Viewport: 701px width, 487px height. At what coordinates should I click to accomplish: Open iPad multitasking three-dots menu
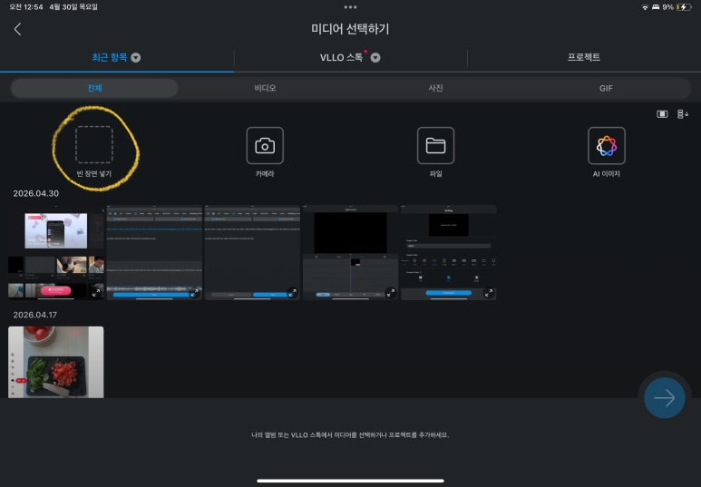click(350, 7)
